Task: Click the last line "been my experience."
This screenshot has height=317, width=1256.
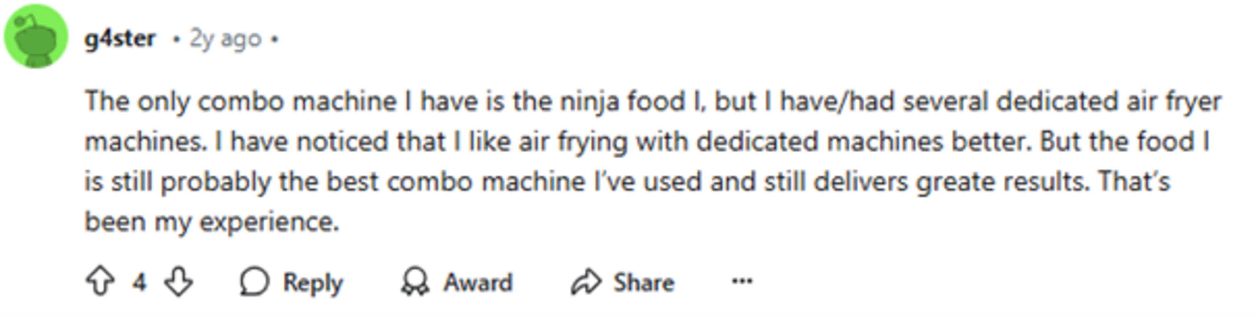Action: (x=212, y=222)
